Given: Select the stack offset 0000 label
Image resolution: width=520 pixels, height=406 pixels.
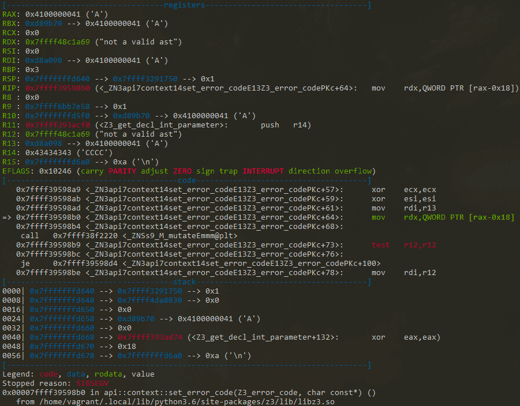Looking at the screenshot, I should [12, 291].
